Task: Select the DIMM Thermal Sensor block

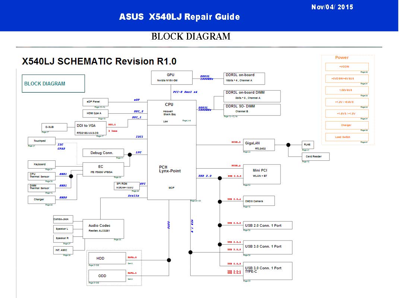Action: pyautogui.click(x=41, y=188)
